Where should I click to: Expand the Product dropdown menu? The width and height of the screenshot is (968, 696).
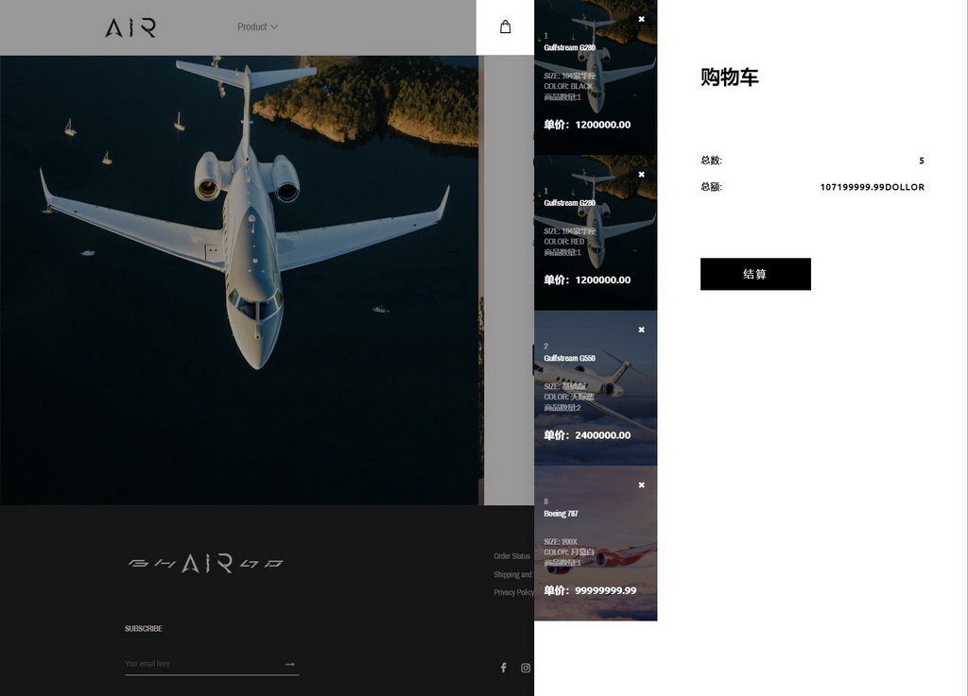coord(257,27)
